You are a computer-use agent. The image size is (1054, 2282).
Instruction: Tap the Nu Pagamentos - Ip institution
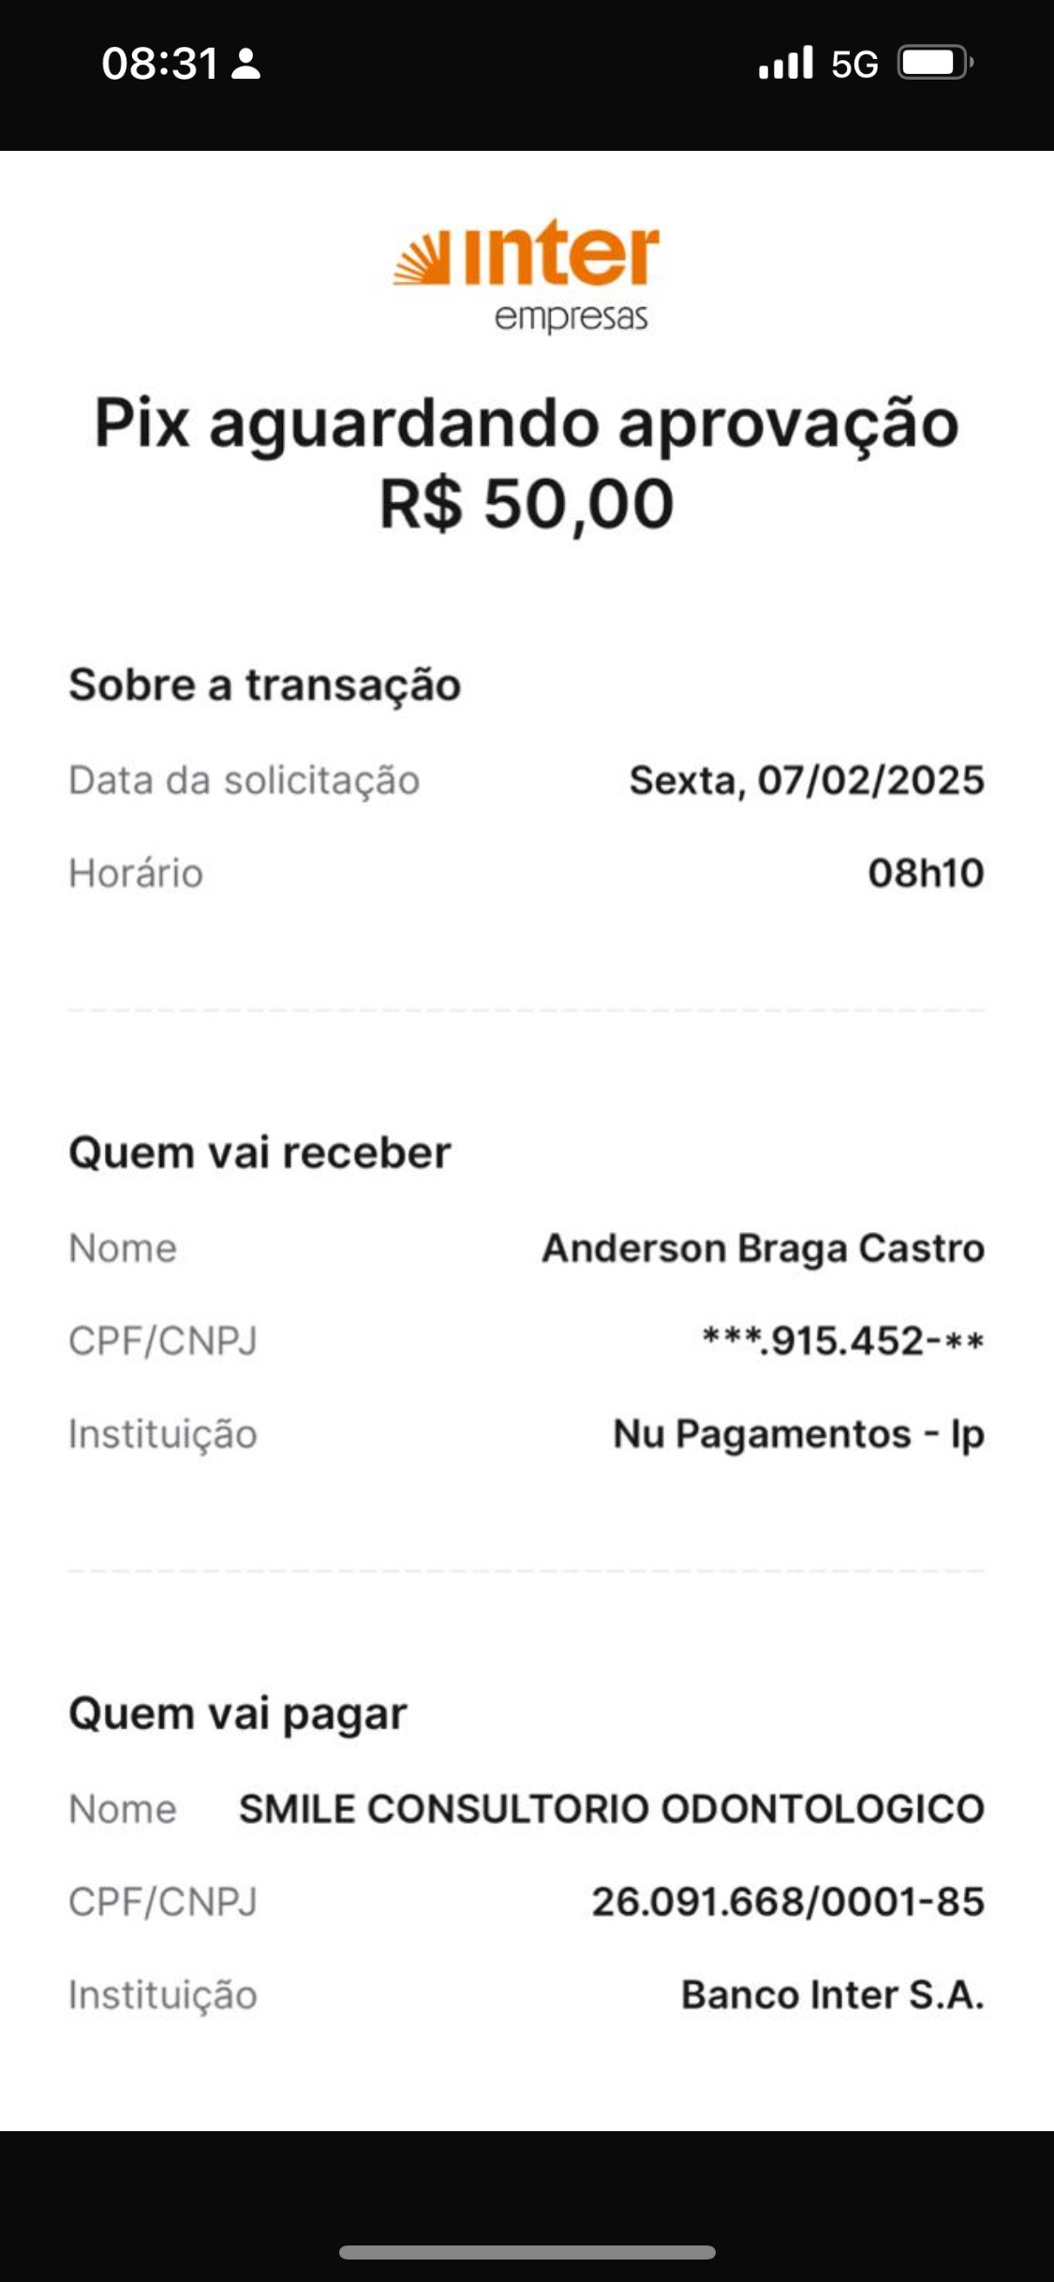pos(798,1434)
